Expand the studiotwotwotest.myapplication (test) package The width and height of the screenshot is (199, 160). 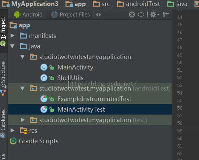[22, 120]
